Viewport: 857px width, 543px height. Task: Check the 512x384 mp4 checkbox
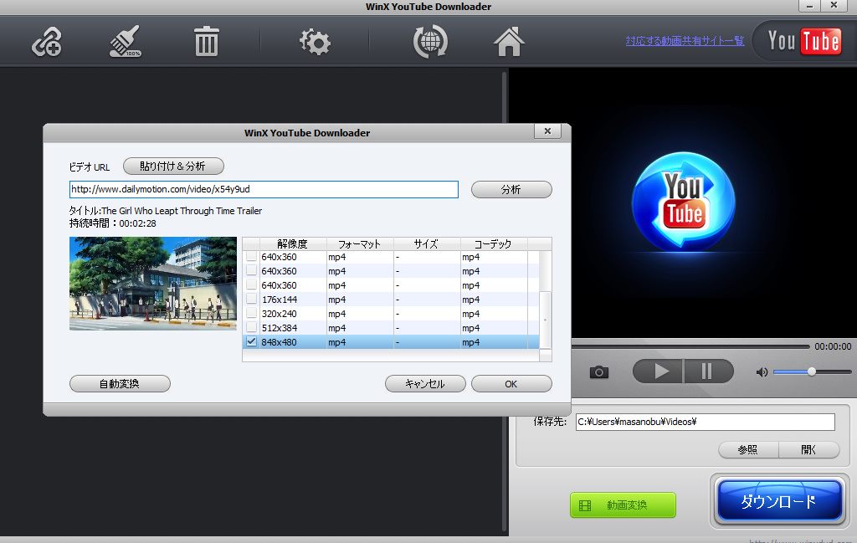(x=251, y=327)
